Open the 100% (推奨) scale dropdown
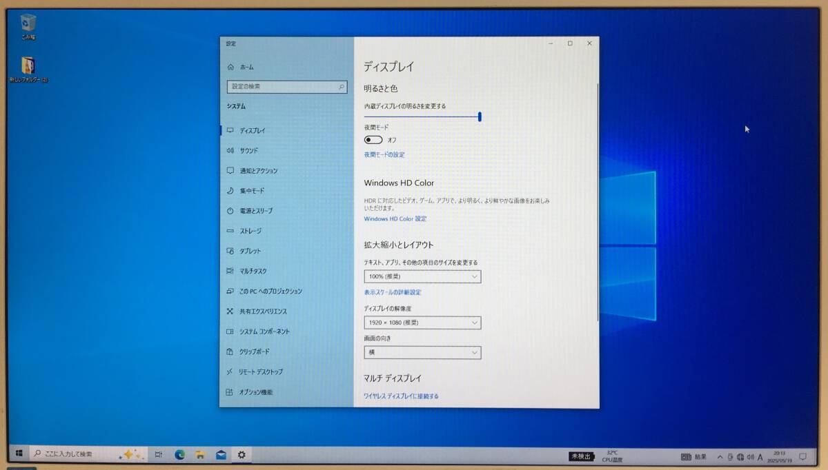The height and width of the screenshot is (470, 828). [422, 276]
